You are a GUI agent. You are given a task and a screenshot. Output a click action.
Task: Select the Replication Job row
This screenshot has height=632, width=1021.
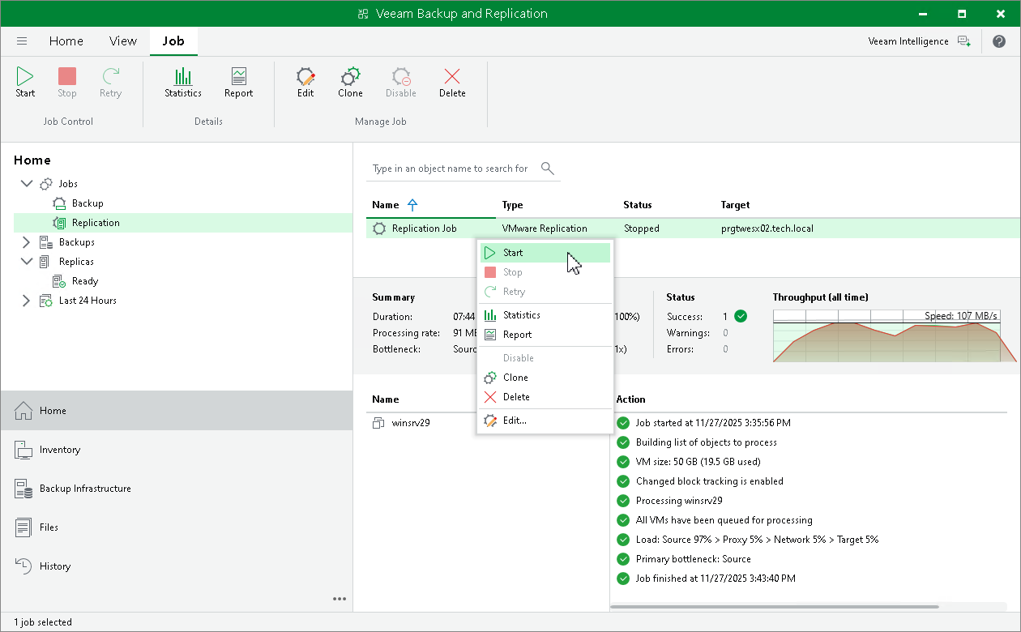(x=693, y=228)
